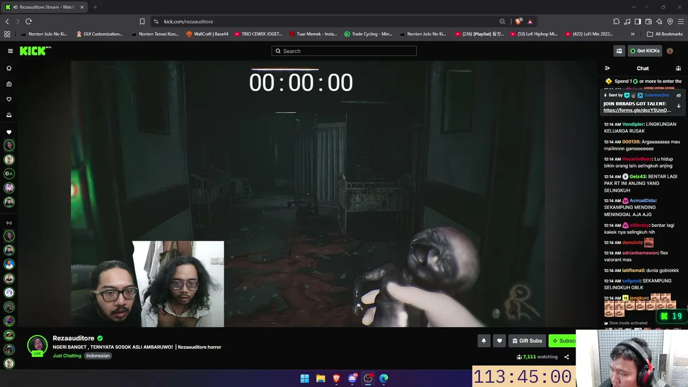Close the Rezaauditore Stream tab
The height and width of the screenshot is (387, 688).
tap(82, 7)
